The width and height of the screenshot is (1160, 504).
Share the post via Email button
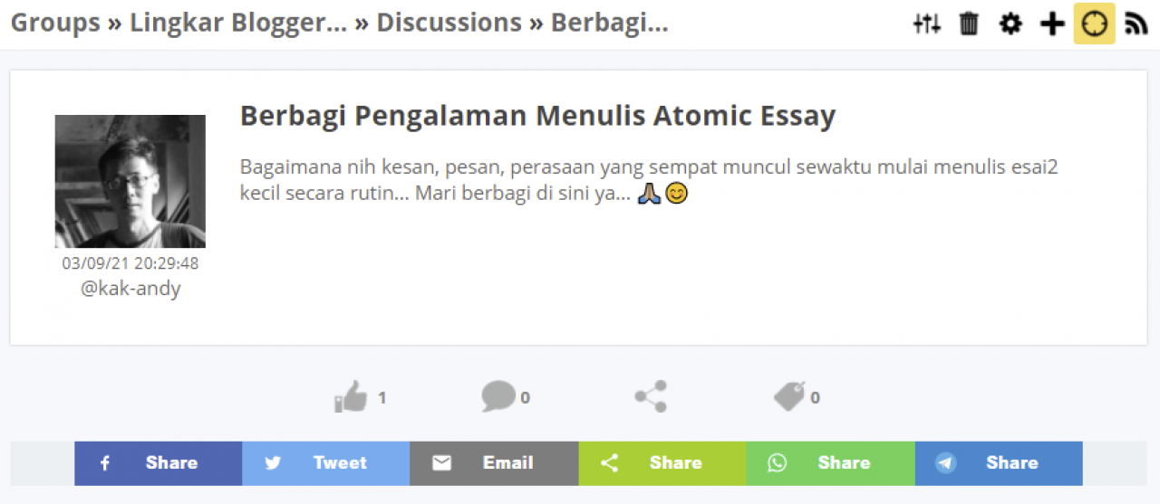tap(494, 463)
